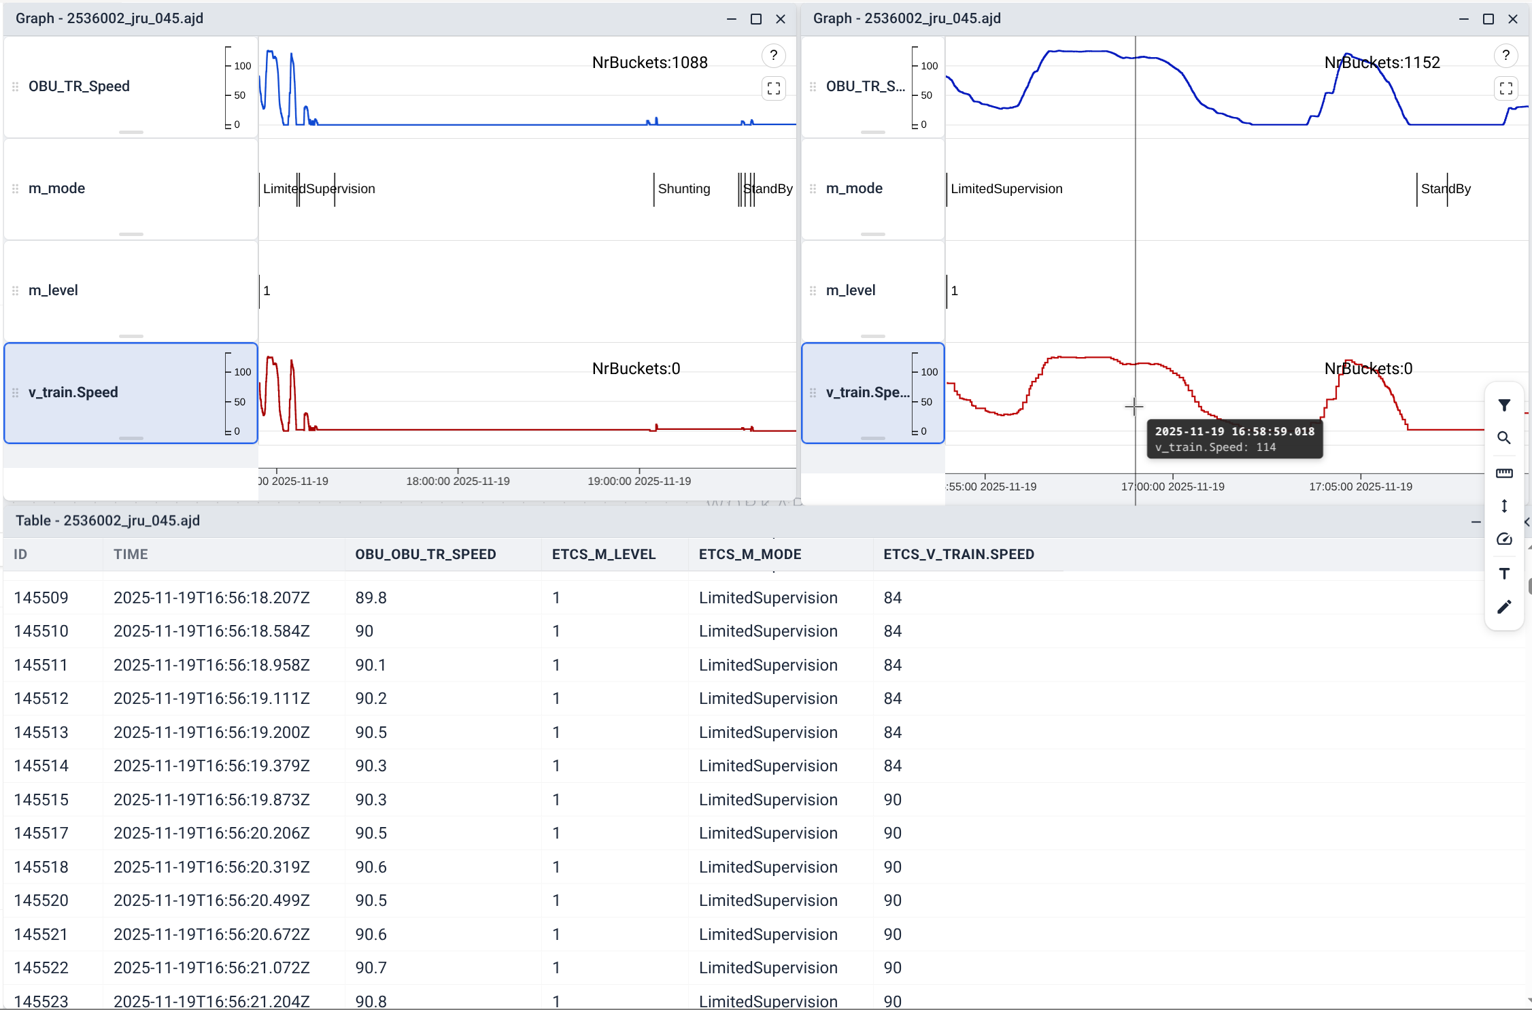The height and width of the screenshot is (1010, 1532).
Task: Click speed value 90.1 in table
Action: tap(371, 665)
